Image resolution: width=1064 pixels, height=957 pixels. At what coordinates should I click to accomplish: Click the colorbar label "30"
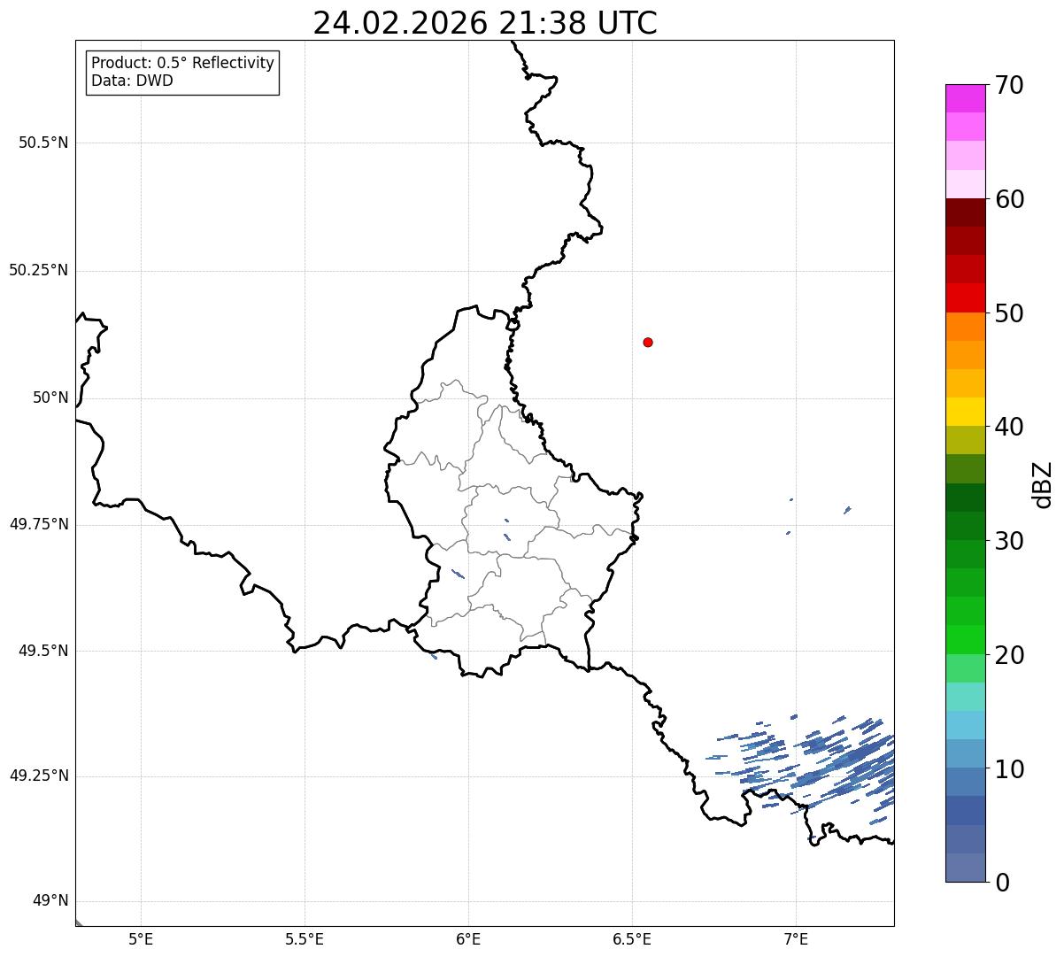1009,541
